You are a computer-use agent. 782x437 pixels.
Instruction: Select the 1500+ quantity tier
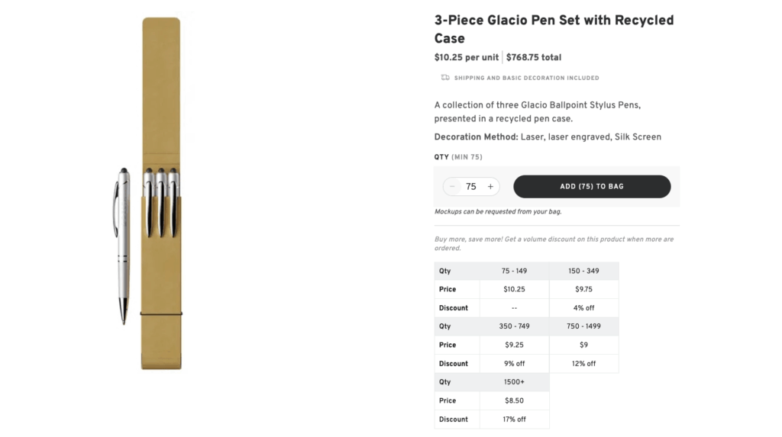pos(514,382)
